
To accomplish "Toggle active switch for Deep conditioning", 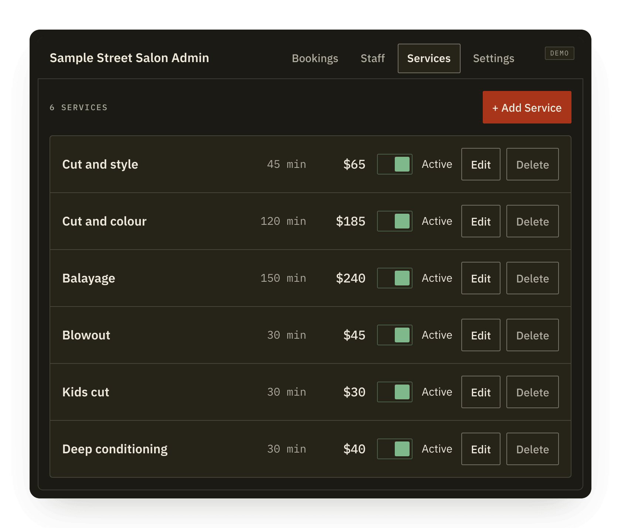I will [x=394, y=449].
